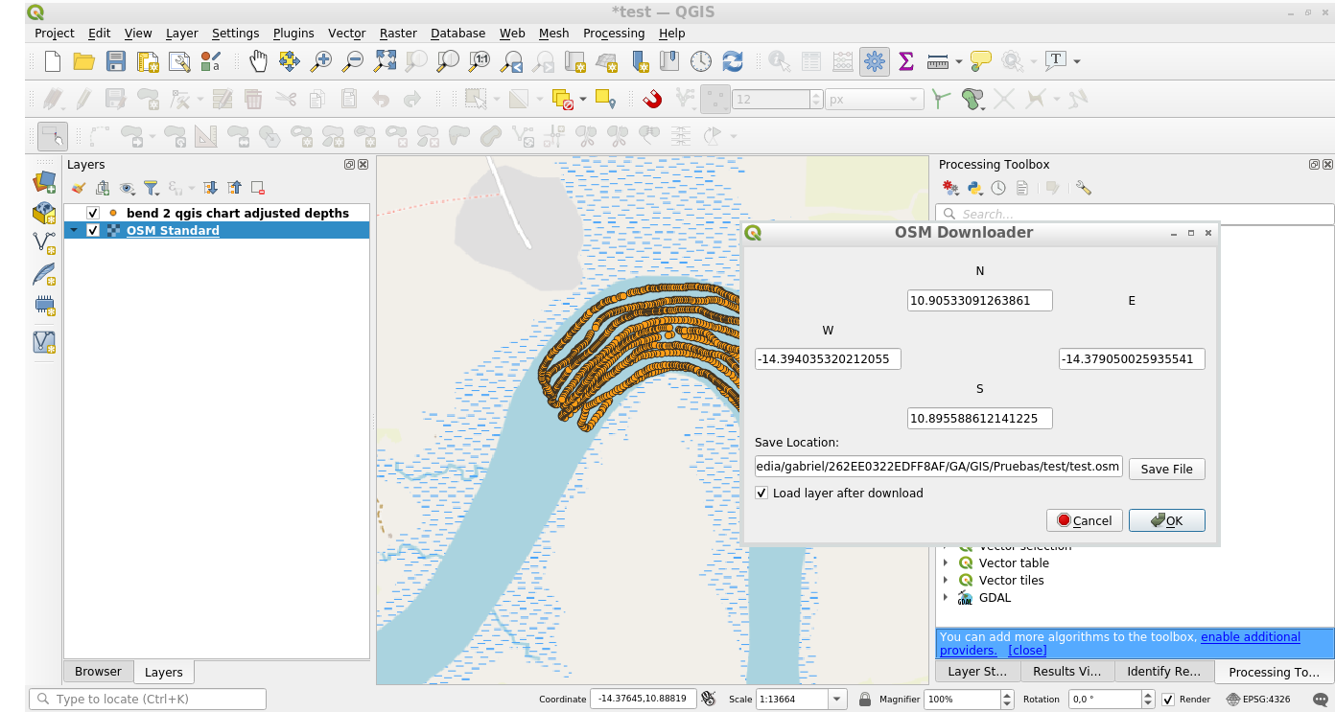Open Python console in Processing Toolbox
This screenshot has height=712, width=1335.
[974, 188]
